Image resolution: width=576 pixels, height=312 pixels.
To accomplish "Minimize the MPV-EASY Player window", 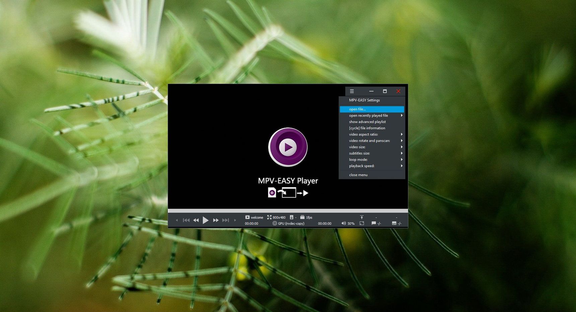I will tap(371, 91).
